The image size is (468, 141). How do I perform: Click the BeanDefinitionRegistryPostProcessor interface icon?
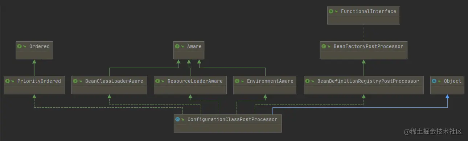(308, 81)
